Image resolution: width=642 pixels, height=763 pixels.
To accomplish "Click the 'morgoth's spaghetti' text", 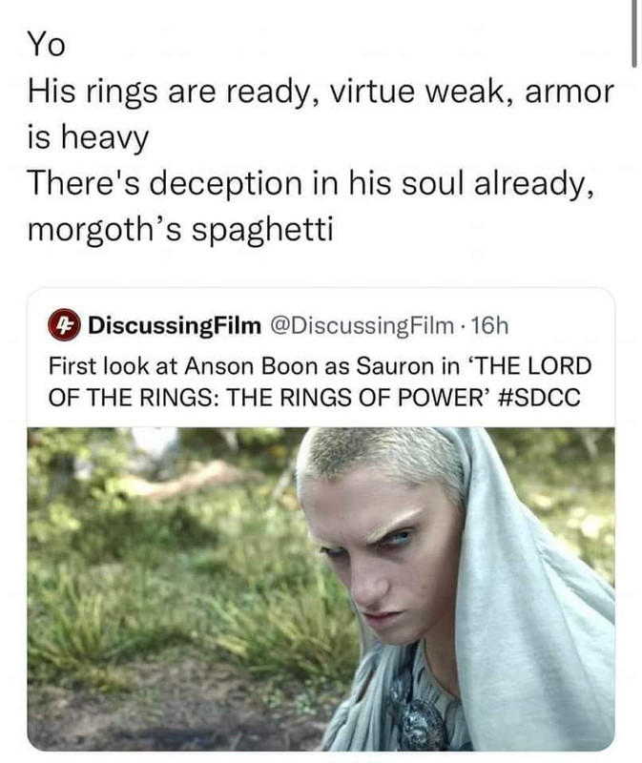I will [x=180, y=229].
